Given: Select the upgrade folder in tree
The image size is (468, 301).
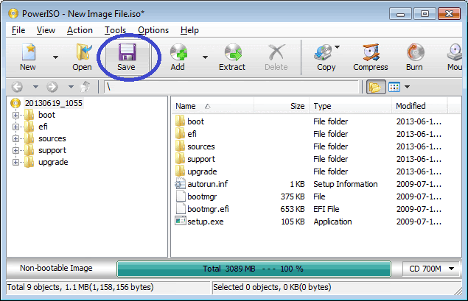Looking at the screenshot, I should tap(53, 162).
